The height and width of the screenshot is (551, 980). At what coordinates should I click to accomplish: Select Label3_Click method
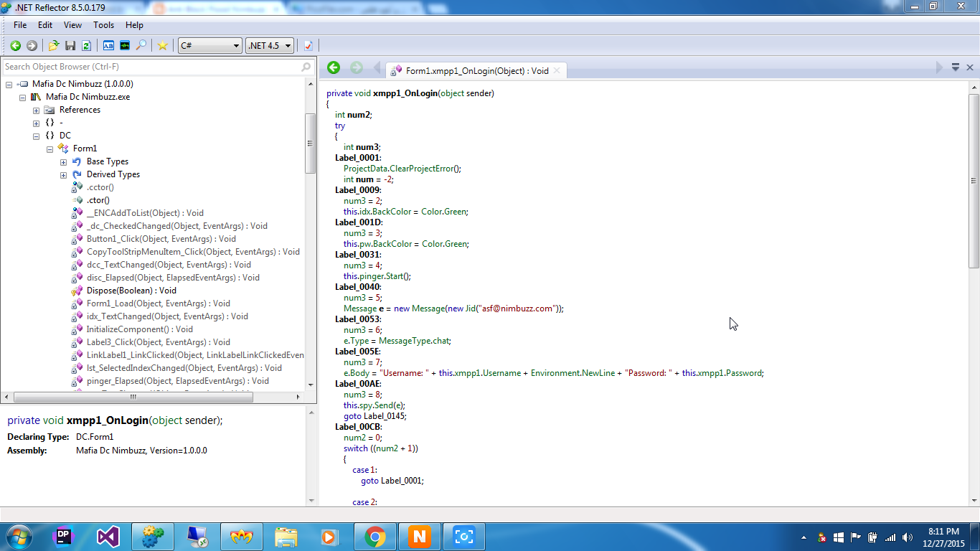click(159, 342)
